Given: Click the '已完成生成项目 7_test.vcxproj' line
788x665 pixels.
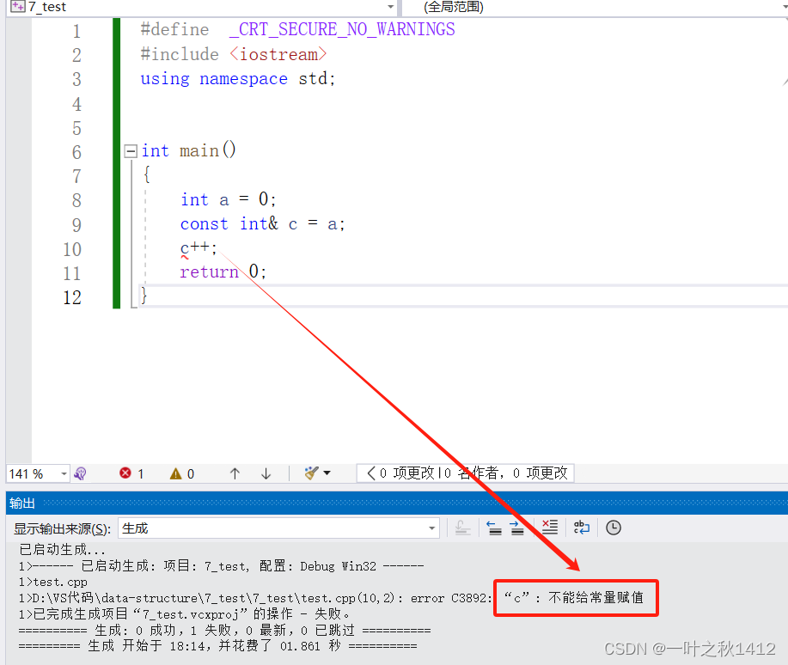Looking at the screenshot, I should coord(184,613).
